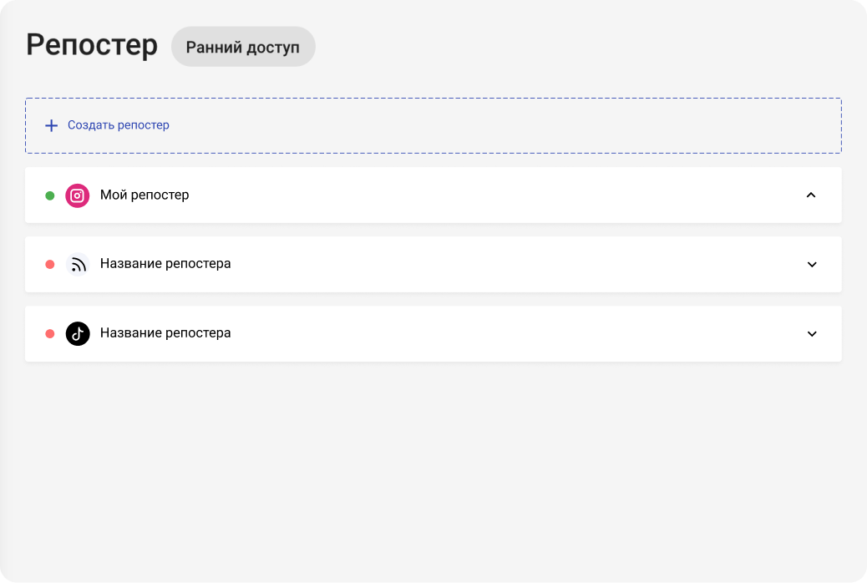
Task: Expand the TikTok reposter row chevron
Action: coord(811,334)
